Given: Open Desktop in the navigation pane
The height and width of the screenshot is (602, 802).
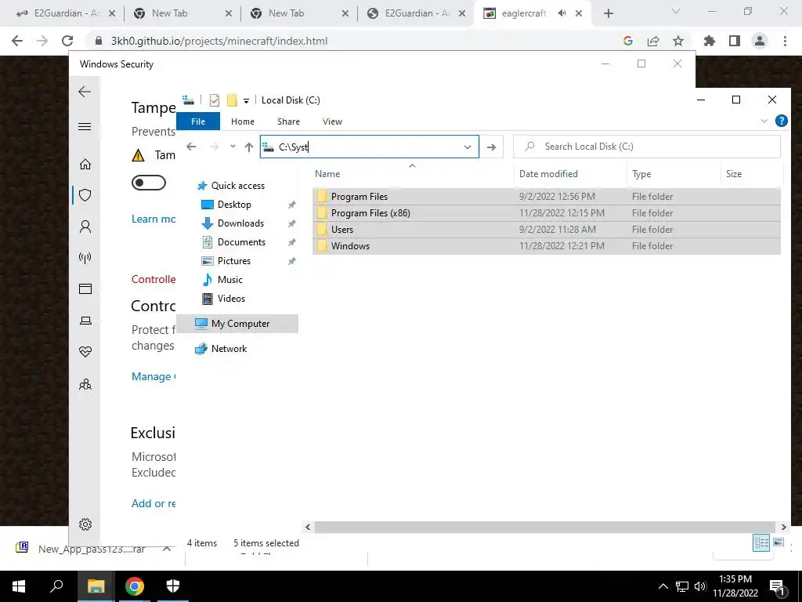Looking at the screenshot, I should pos(234,205).
